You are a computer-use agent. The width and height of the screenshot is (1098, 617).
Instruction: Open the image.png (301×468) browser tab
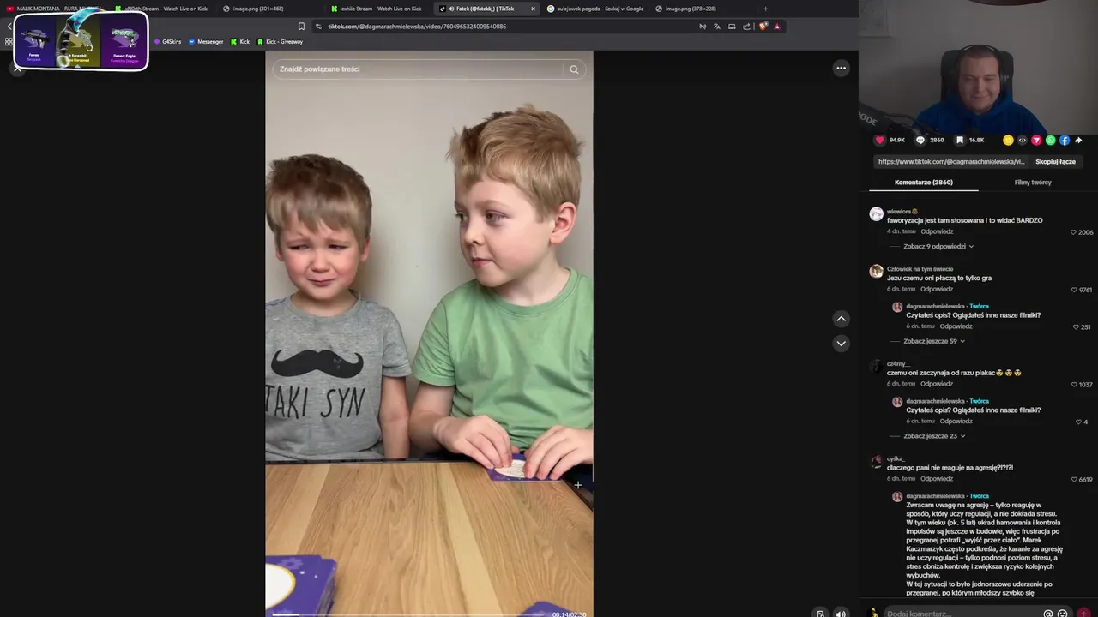point(270,9)
